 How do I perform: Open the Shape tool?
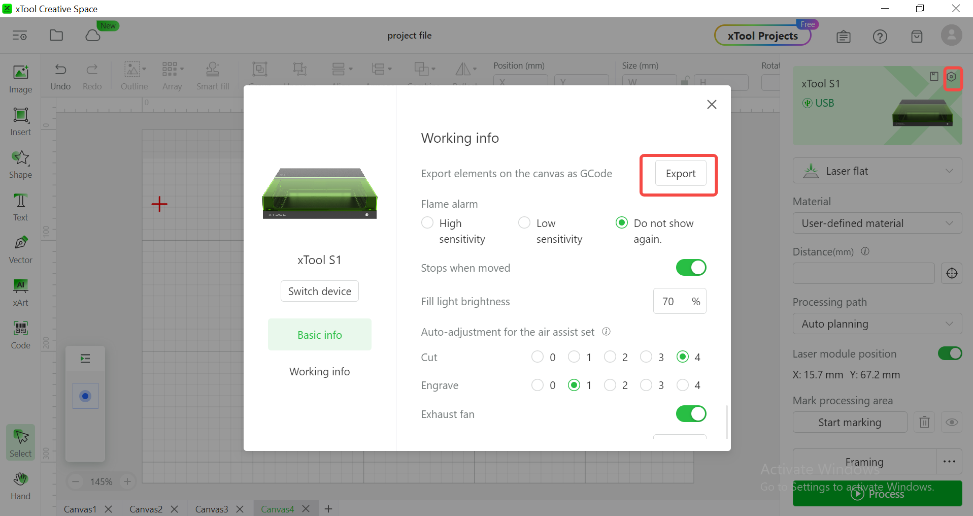coord(20,165)
